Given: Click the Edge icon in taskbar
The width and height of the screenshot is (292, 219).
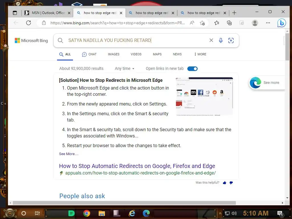Looking at the screenshot, I should 146,213.
